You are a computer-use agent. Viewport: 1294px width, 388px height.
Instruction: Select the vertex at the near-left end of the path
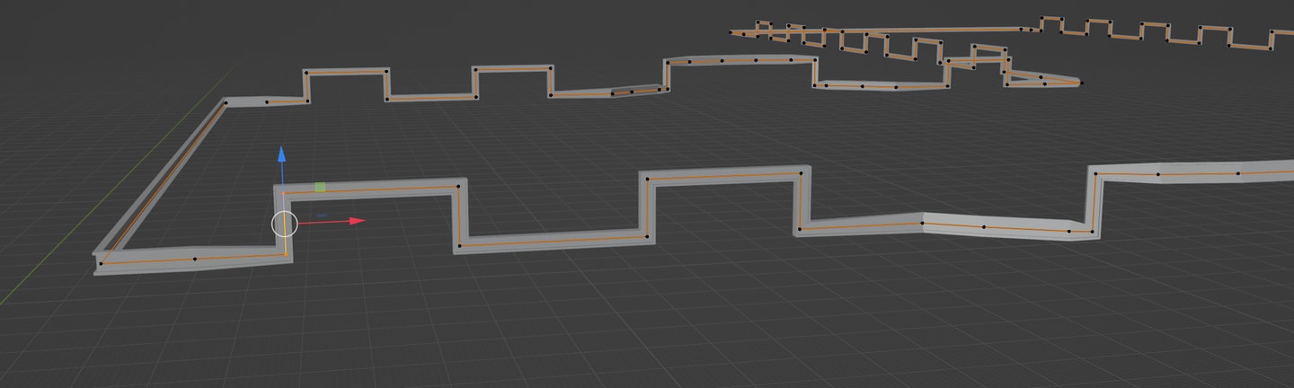click(x=102, y=263)
